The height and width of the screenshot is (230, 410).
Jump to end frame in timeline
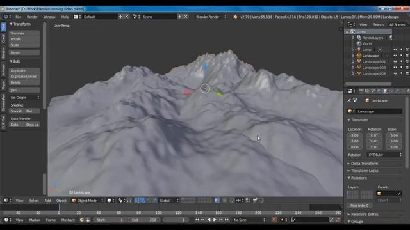pos(227,220)
